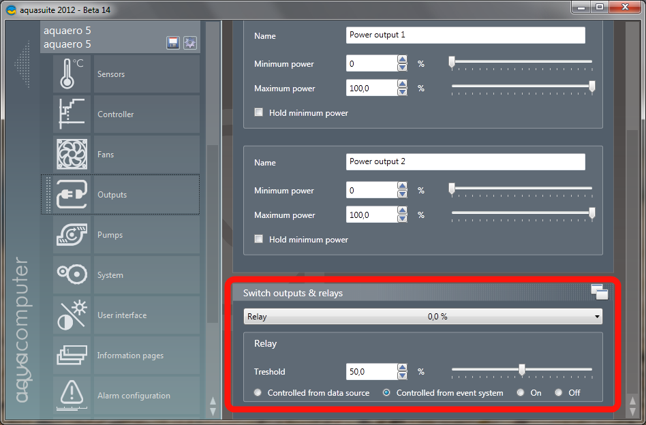Open the System section
646x425 pixels.
pyautogui.click(x=147, y=274)
